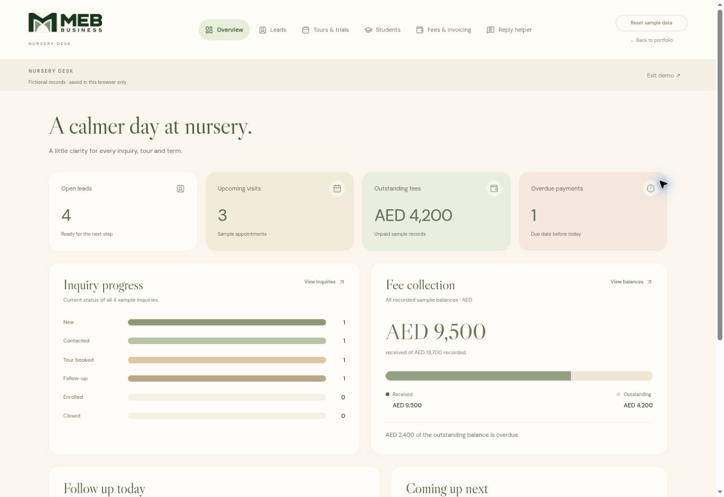Click the scrollbar up arrow
This screenshot has height=497, width=724.
[720, 5]
